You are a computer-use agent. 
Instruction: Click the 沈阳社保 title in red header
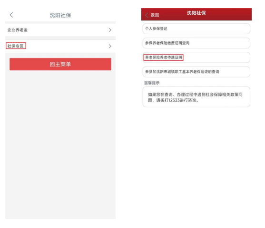pos(196,13)
